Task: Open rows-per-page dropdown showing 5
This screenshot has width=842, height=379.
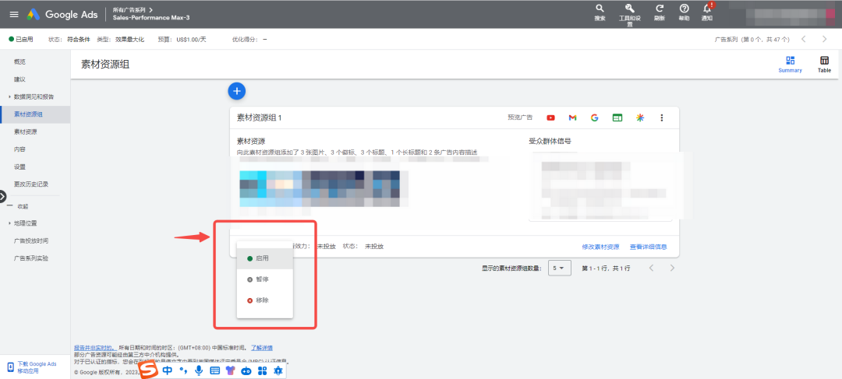Action: point(560,268)
